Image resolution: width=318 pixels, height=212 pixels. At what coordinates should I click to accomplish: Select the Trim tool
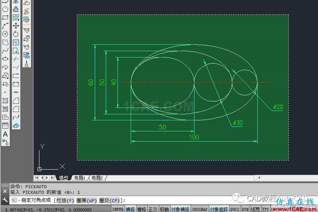pyautogui.click(x=16, y=59)
